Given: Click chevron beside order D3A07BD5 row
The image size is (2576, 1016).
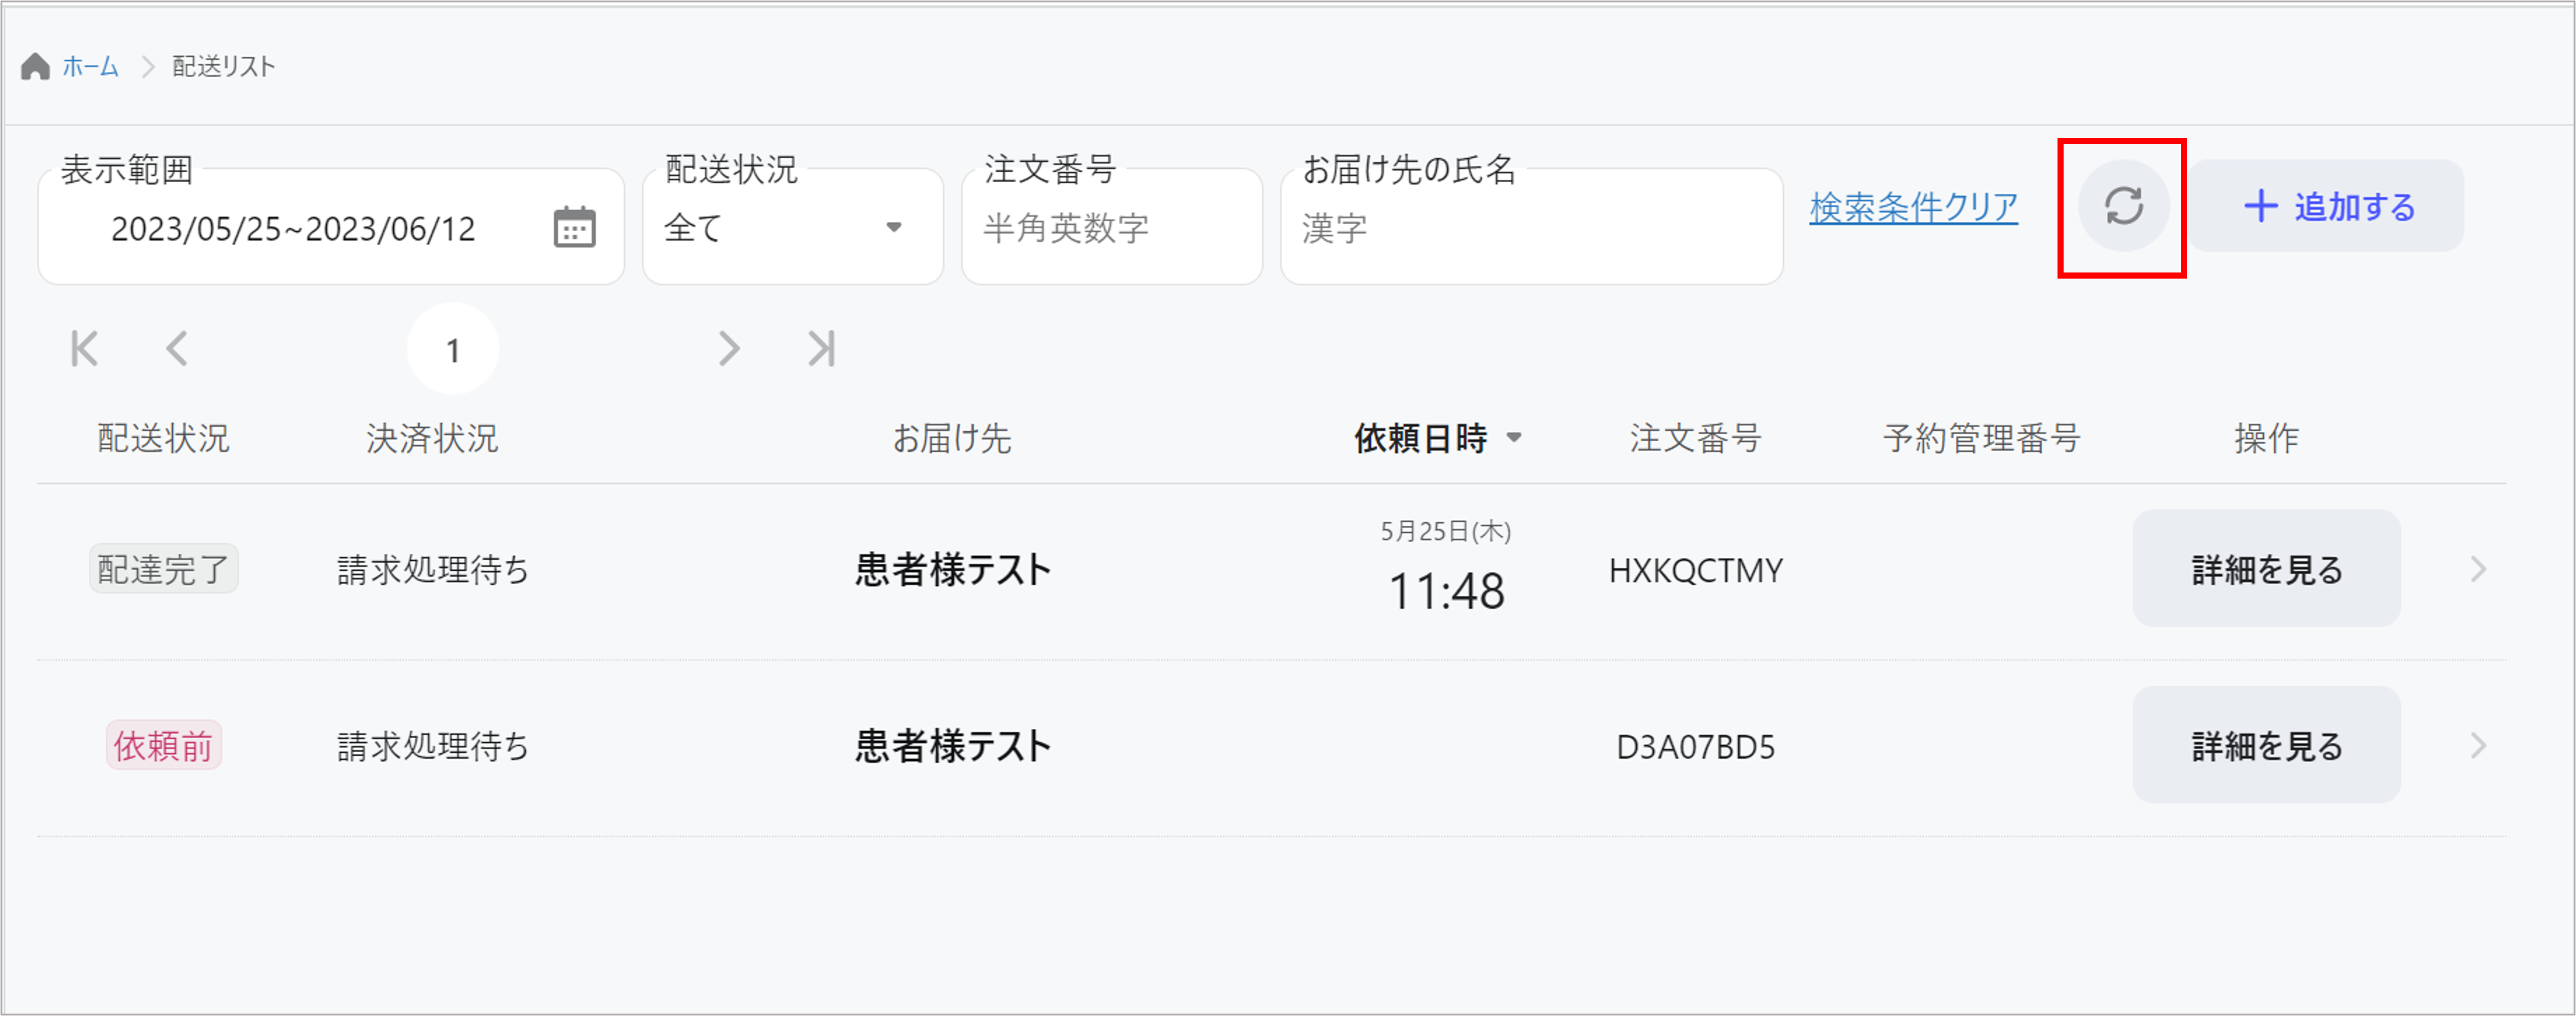Looking at the screenshot, I should 2478,745.
